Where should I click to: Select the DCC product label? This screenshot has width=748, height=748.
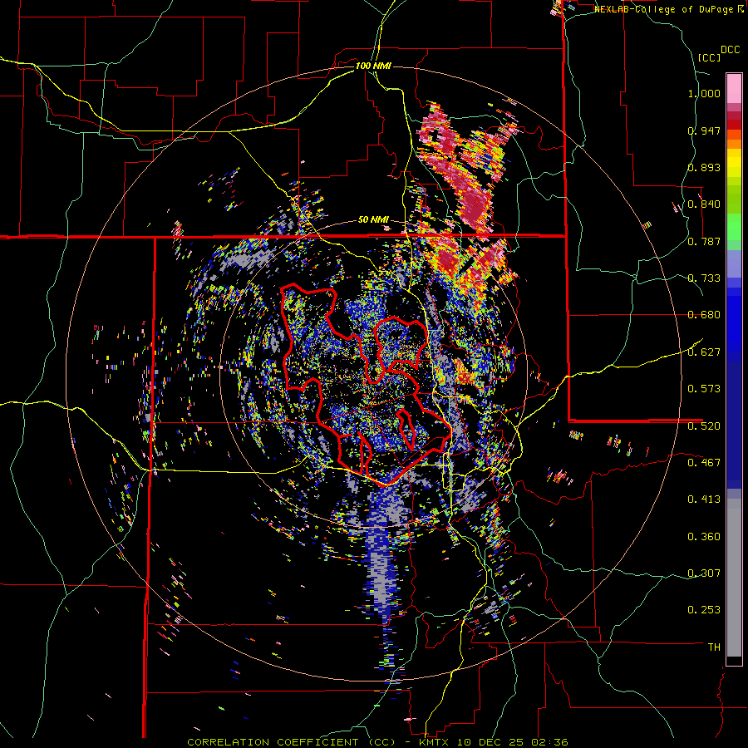click(x=730, y=50)
